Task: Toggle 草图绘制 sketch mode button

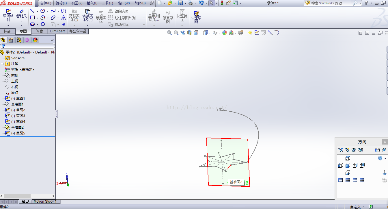Action: pyautogui.click(x=8, y=16)
